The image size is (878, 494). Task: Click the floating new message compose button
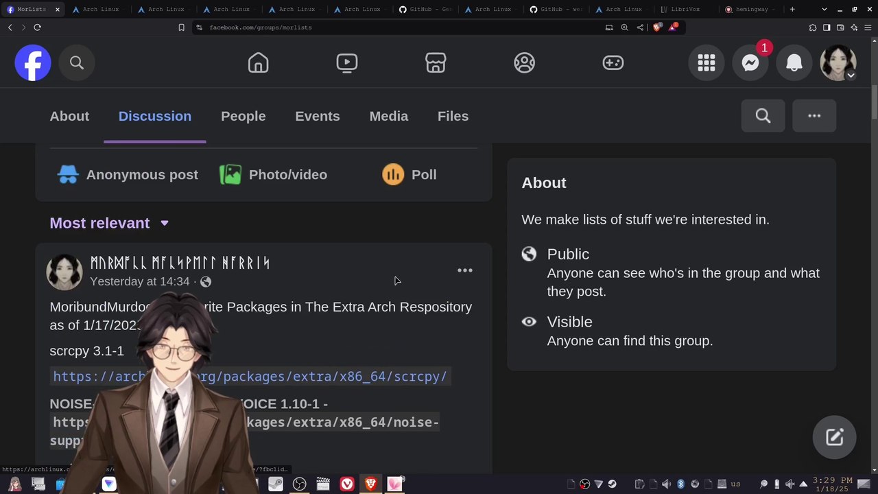pyautogui.click(x=834, y=437)
